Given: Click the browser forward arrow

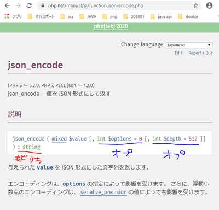Looking at the screenshot, I should tap(18, 5).
